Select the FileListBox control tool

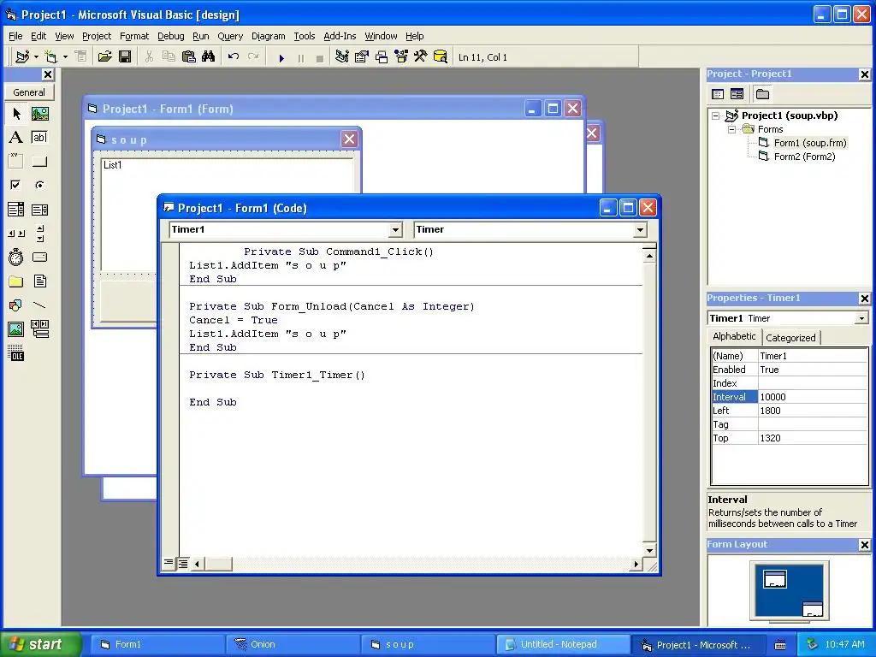(x=39, y=281)
